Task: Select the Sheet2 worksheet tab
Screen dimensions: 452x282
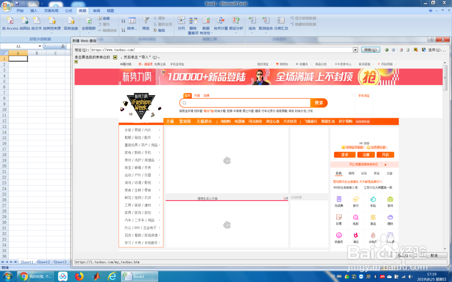Action: click(43, 262)
